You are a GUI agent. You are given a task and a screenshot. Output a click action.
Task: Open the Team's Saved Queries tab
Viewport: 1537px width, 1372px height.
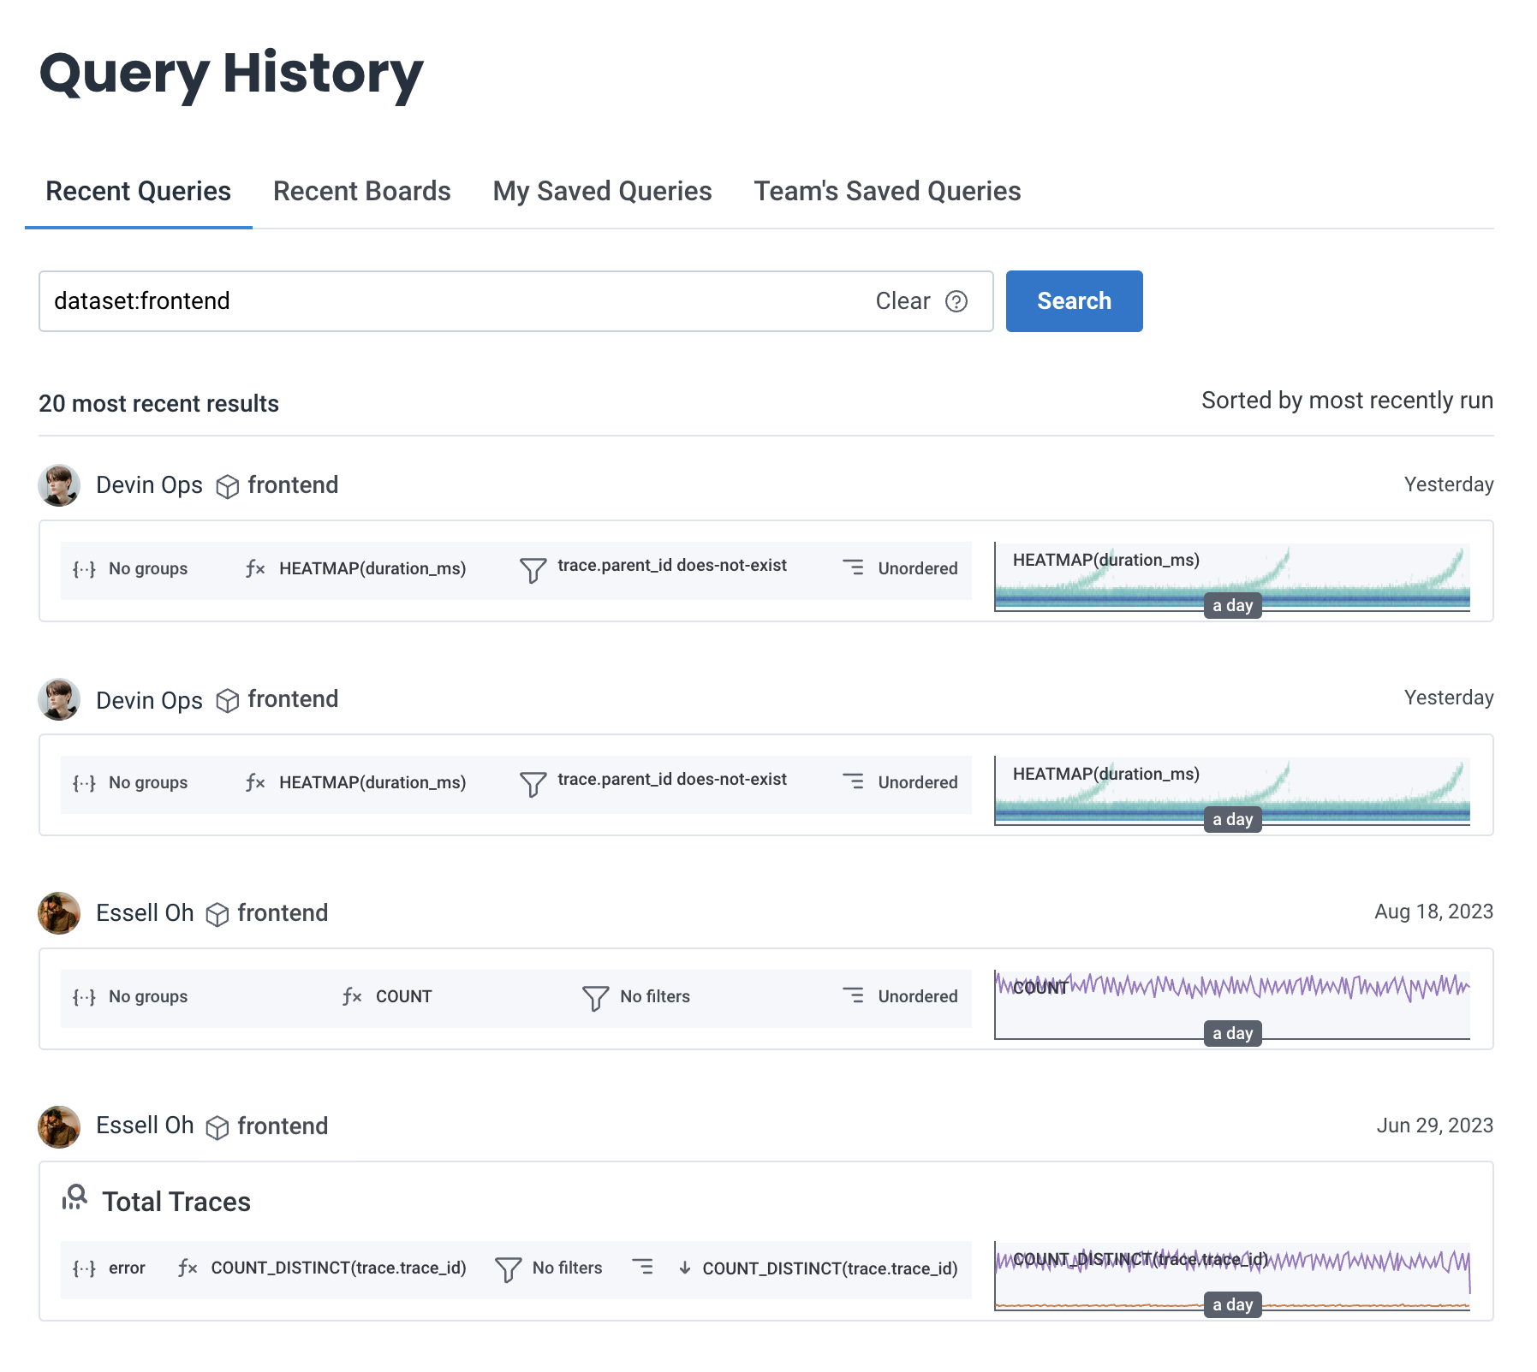pos(886,191)
